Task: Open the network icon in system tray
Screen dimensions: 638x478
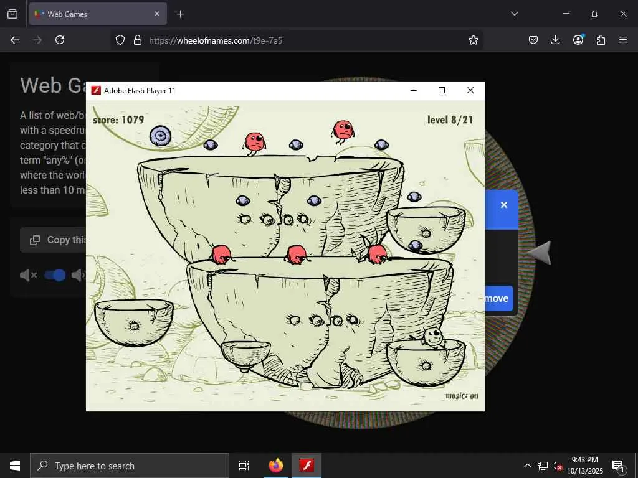Action: point(543,466)
